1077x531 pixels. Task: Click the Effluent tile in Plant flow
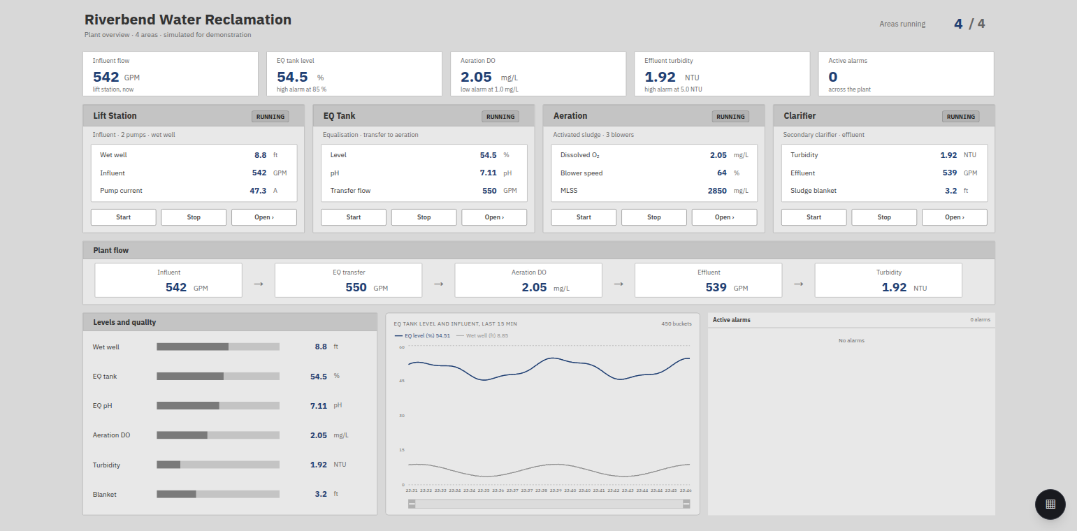(x=709, y=280)
